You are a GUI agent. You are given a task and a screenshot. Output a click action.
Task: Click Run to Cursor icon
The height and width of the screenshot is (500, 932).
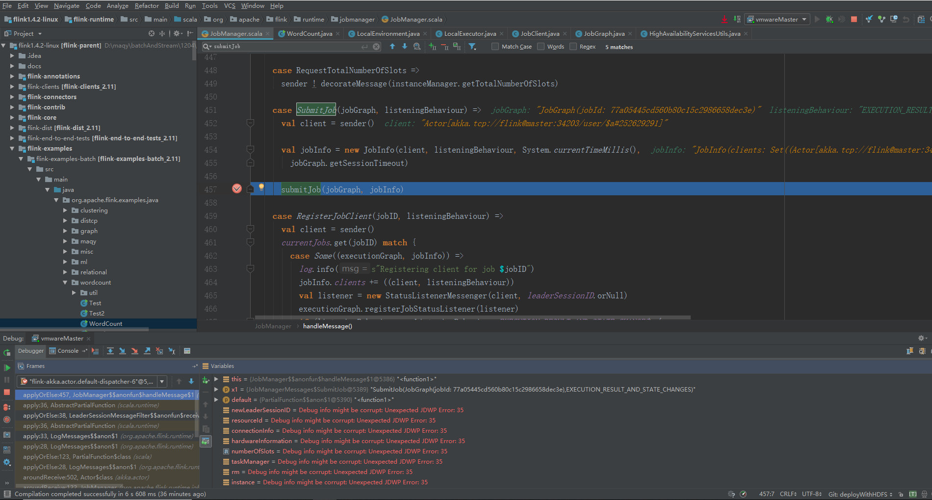tap(172, 351)
